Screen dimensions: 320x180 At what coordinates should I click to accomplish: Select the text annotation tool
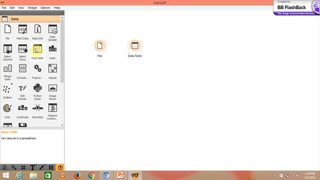(x=32, y=167)
